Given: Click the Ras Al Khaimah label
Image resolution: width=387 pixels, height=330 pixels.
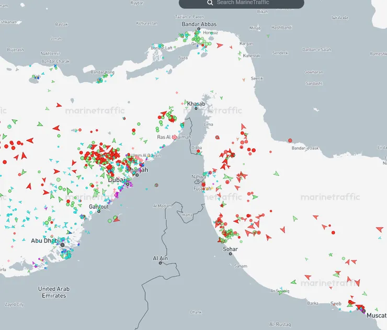Looking at the screenshot, I should tap(174, 137).
